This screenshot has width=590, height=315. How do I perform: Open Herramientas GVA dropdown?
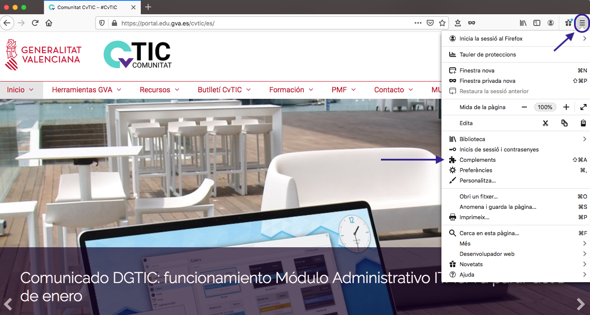tap(86, 90)
